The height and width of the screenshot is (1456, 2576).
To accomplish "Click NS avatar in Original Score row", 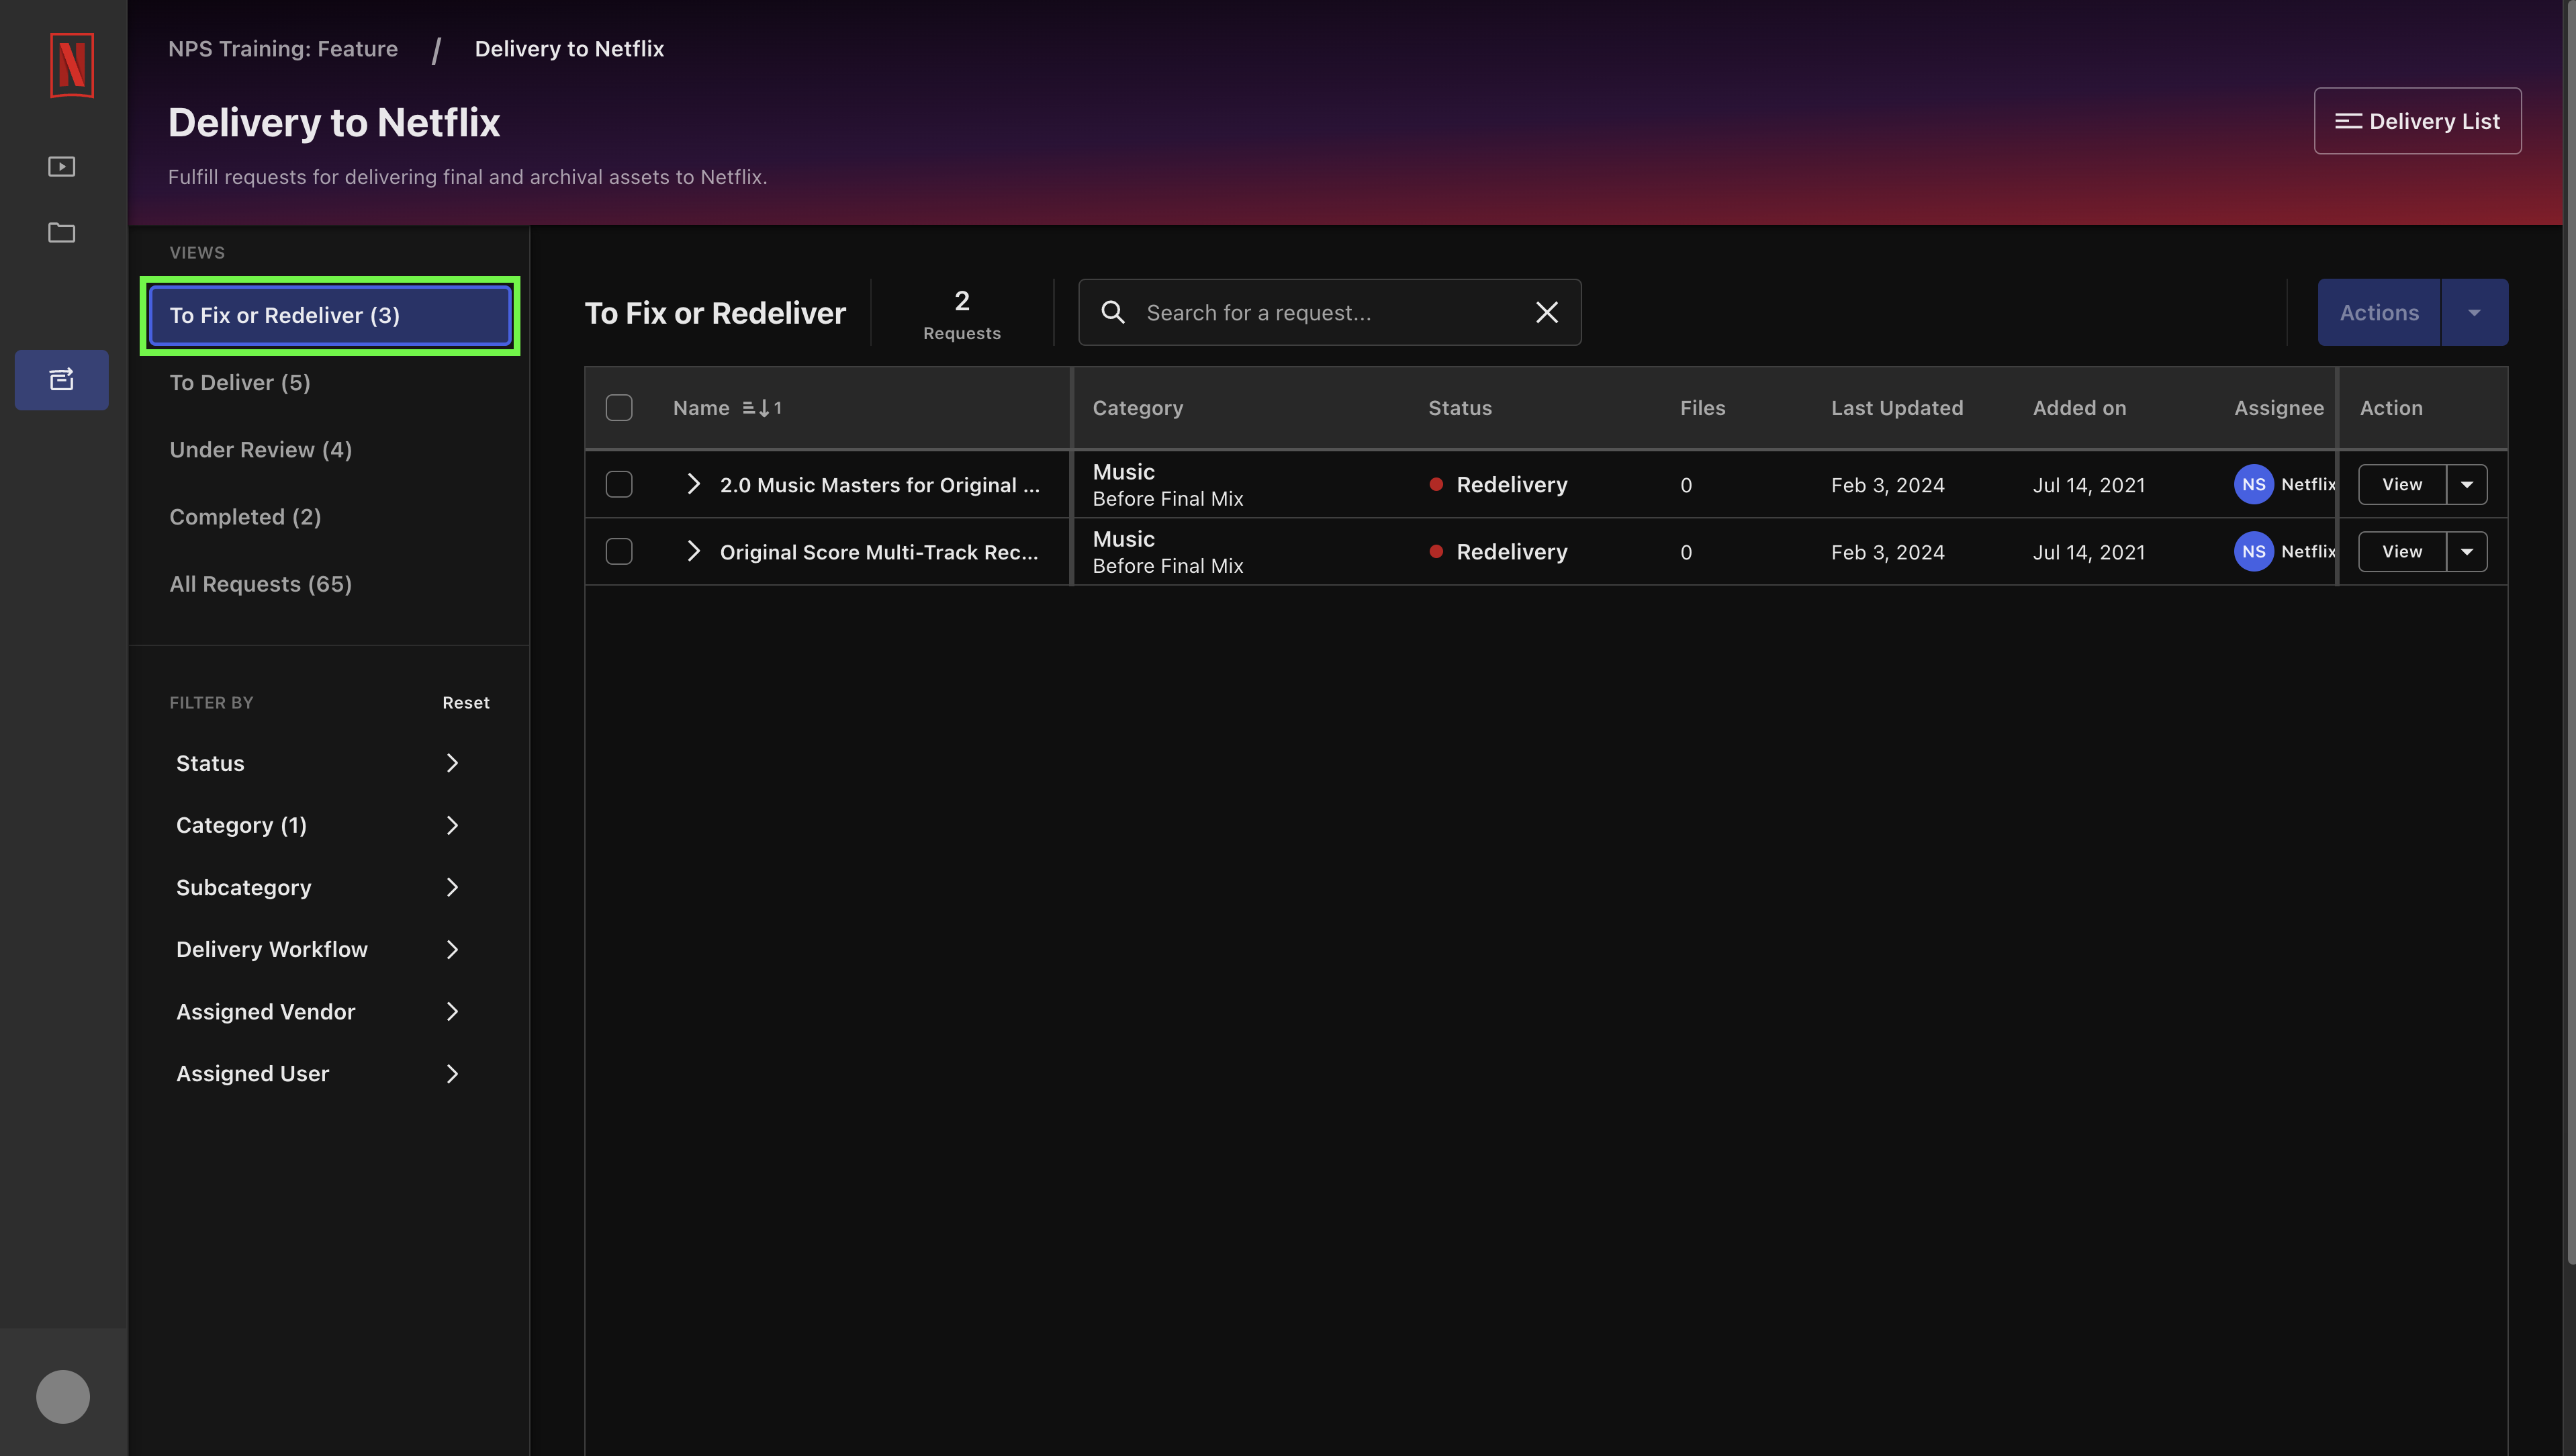I will pos(2253,551).
